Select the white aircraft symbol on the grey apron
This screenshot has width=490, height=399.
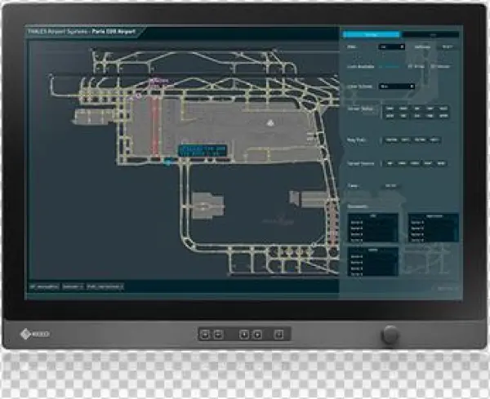[270, 122]
